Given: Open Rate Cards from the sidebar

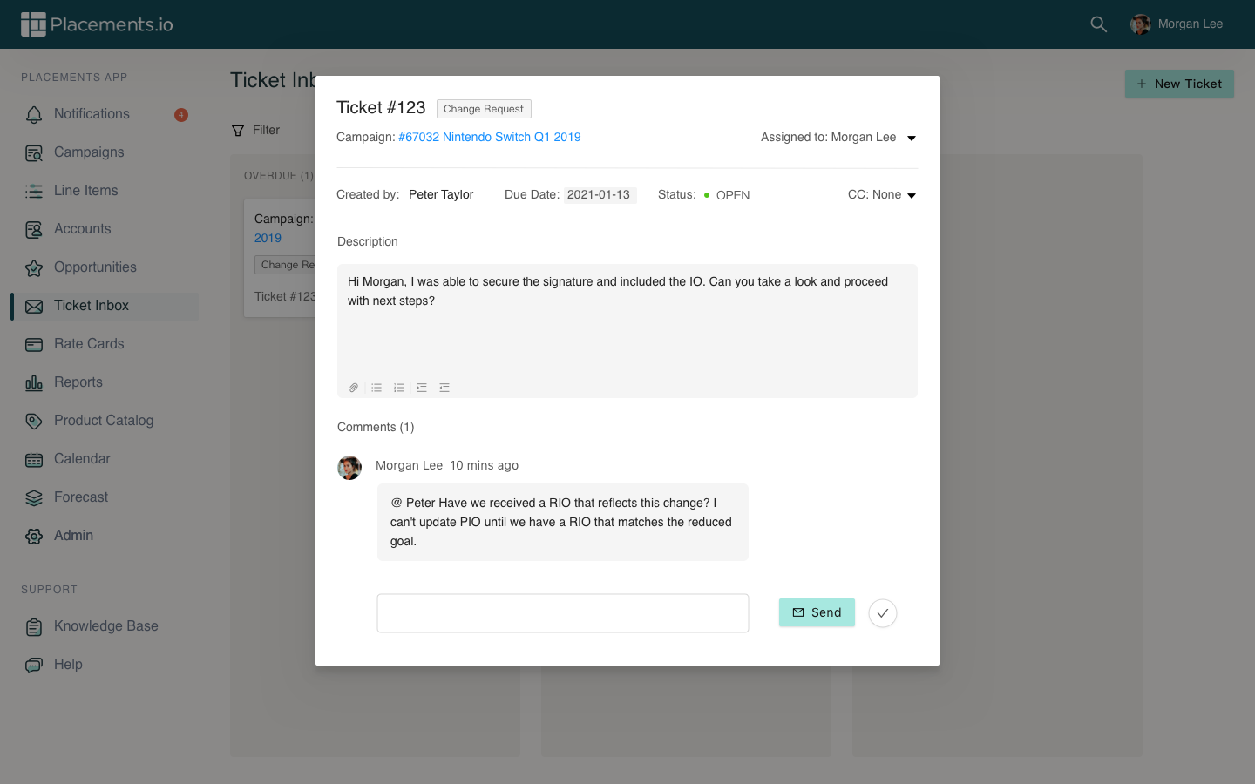Looking at the screenshot, I should [x=89, y=344].
